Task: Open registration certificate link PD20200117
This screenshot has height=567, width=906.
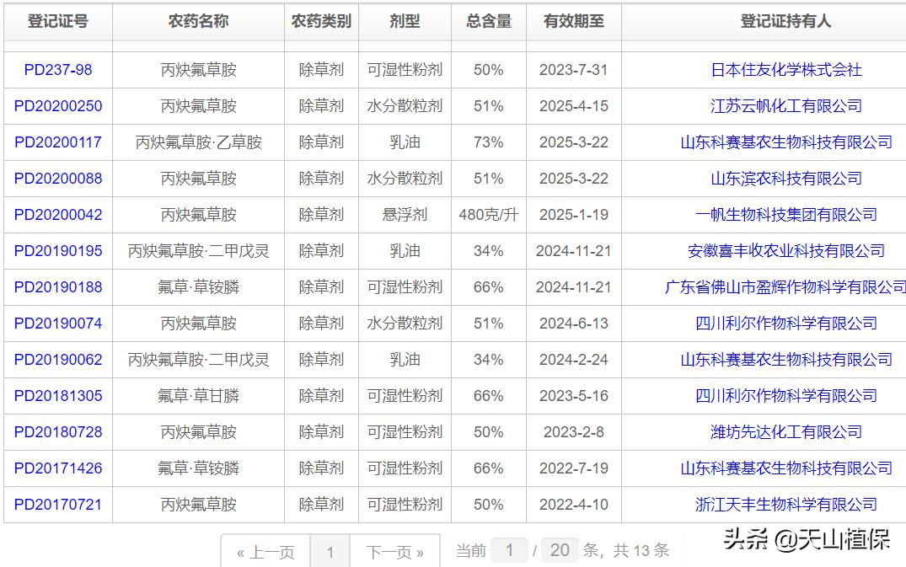Action: 56,142
